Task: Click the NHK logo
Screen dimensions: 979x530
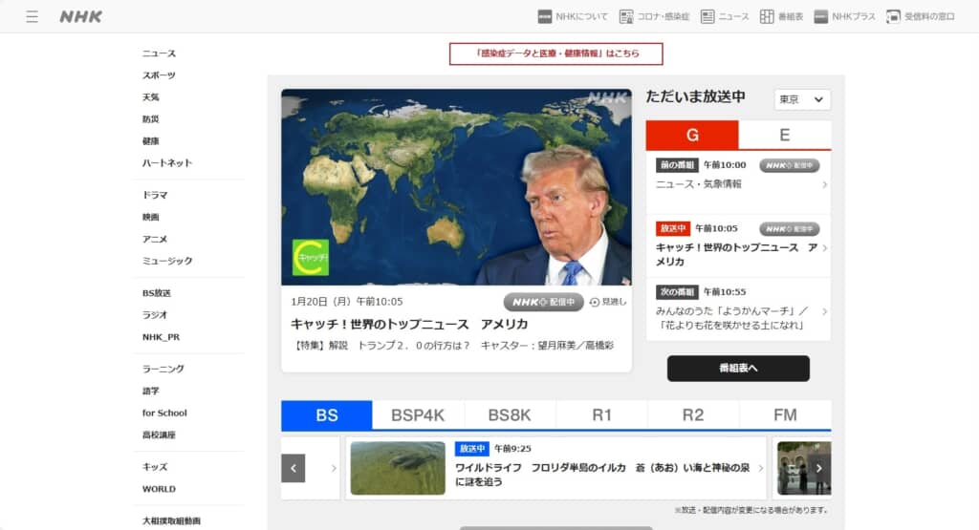Action: tap(80, 17)
